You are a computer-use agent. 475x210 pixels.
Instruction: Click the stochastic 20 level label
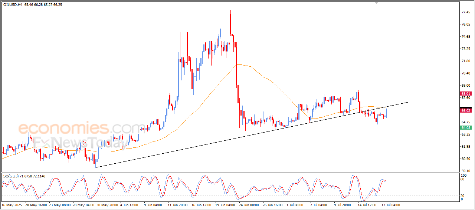[463, 195]
